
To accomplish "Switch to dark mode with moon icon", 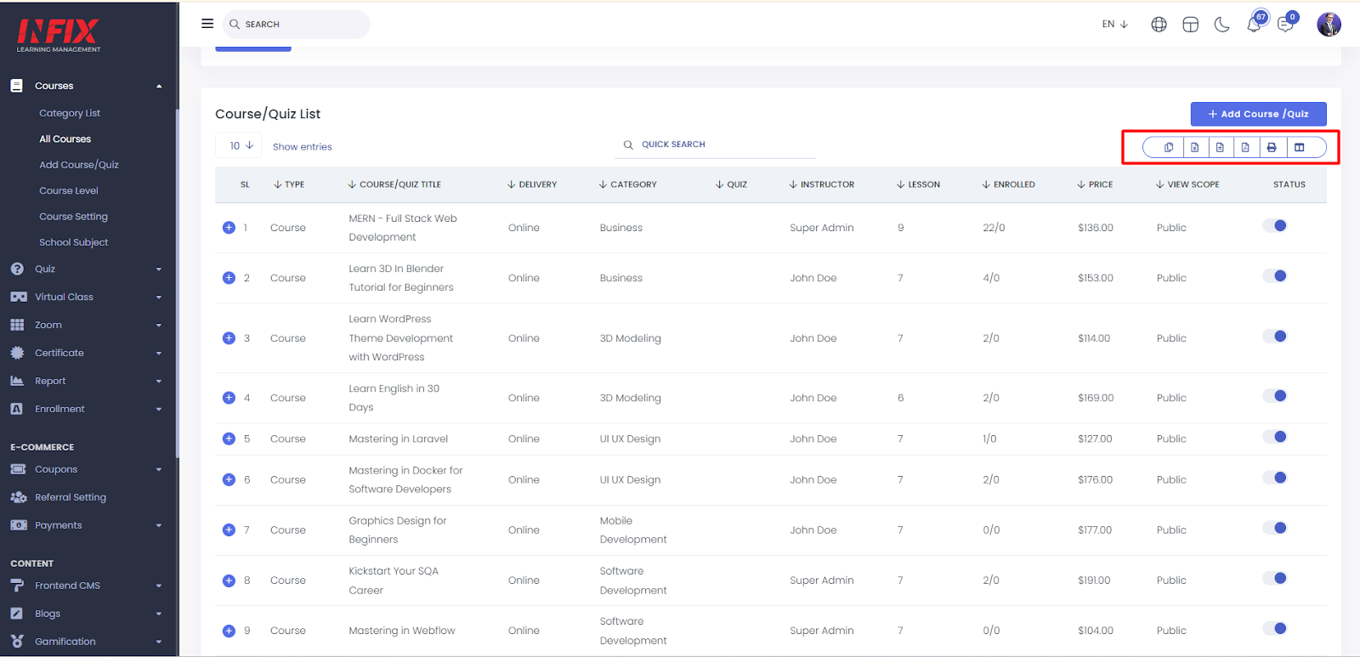I will 1221,25.
